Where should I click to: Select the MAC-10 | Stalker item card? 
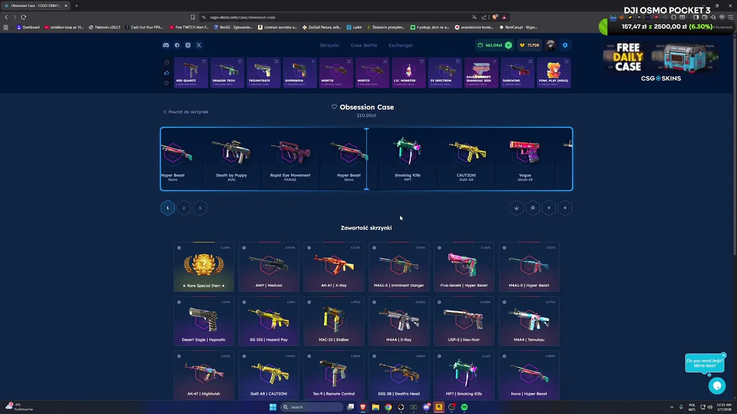point(334,321)
